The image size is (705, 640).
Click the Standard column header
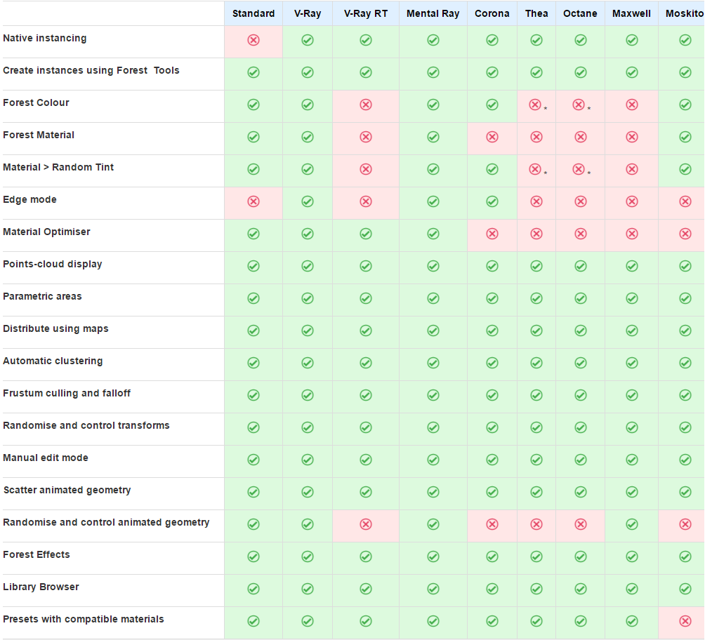coord(253,13)
